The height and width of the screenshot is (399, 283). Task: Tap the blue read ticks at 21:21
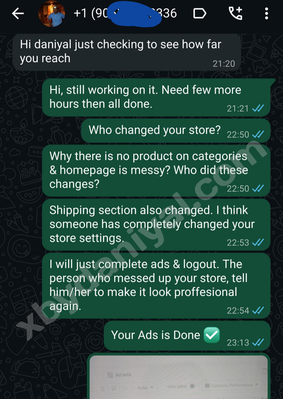[x=258, y=108]
